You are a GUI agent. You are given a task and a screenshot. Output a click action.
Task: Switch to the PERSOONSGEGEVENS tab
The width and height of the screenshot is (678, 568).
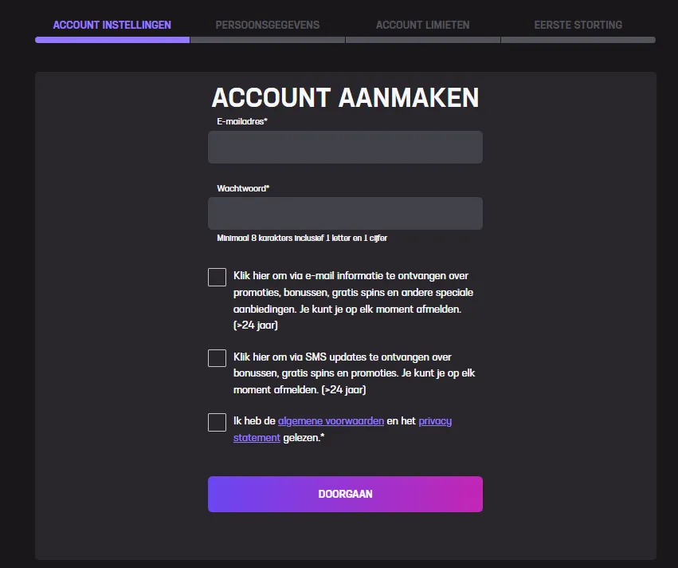click(267, 25)
